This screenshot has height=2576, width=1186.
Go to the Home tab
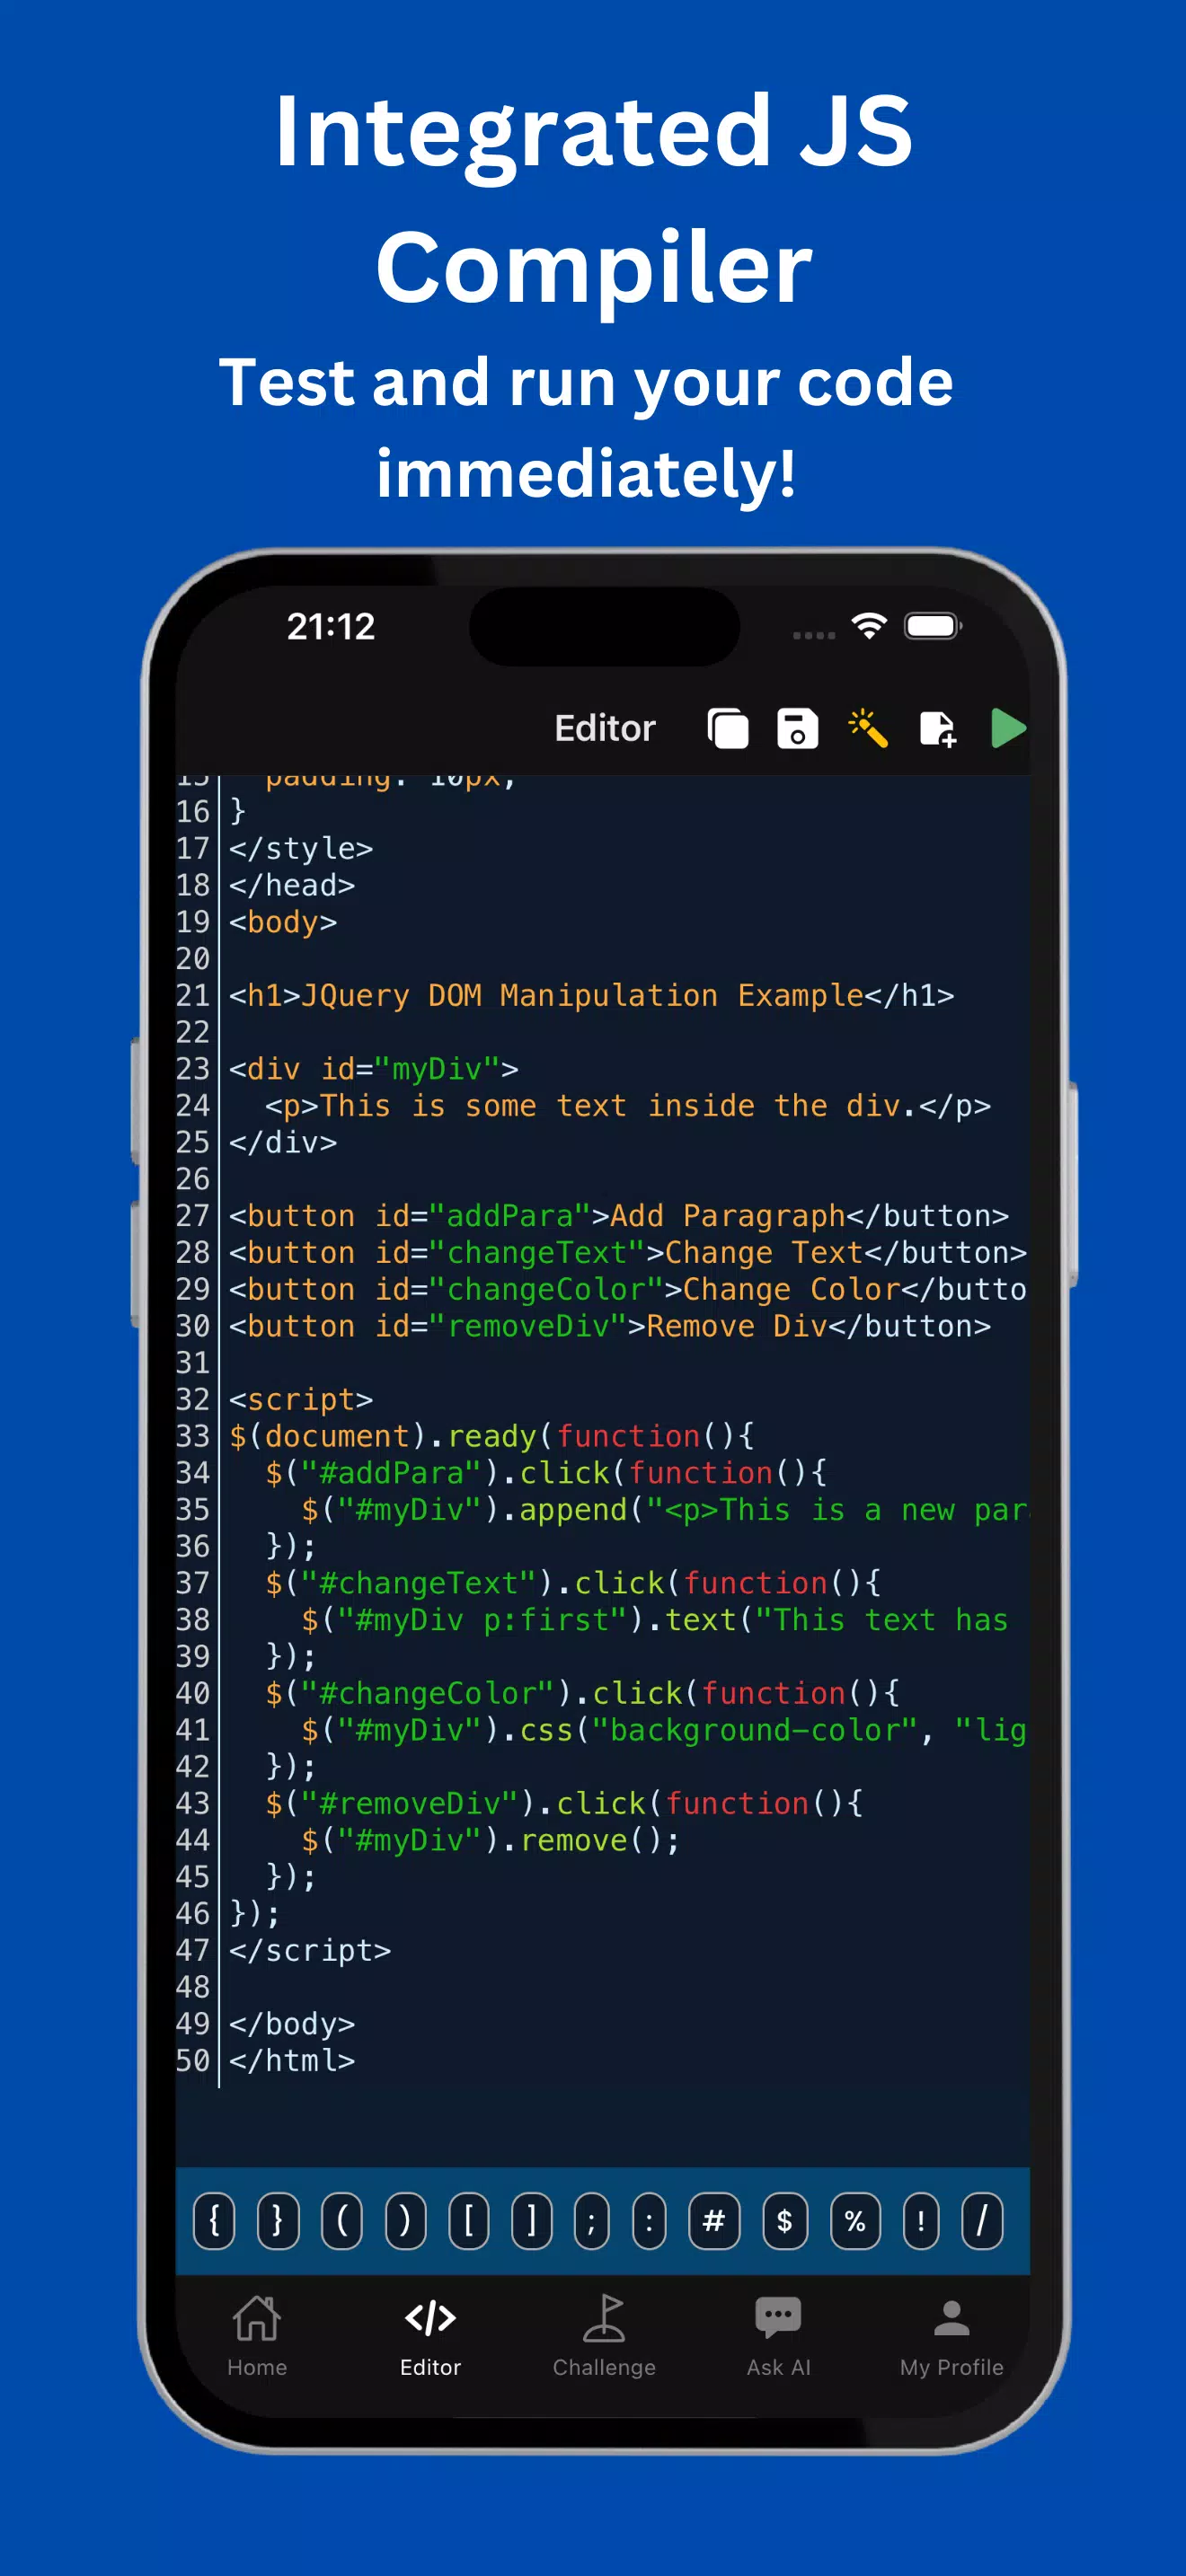[257, 2337]
